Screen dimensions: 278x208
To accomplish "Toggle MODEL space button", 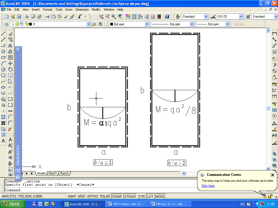I will pyautogui.click(x=161, y=196).
